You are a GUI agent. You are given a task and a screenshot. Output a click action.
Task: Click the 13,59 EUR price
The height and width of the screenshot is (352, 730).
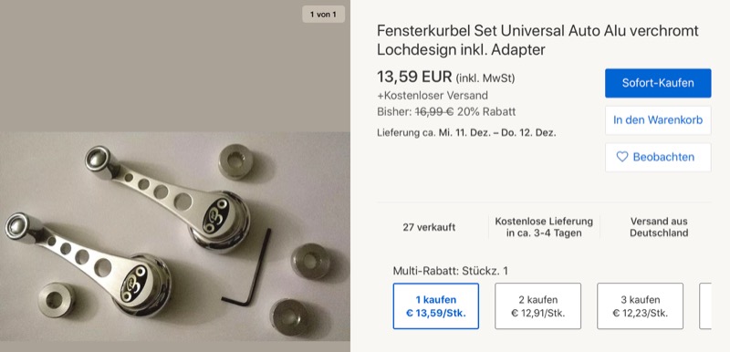[x=414, y=77]
